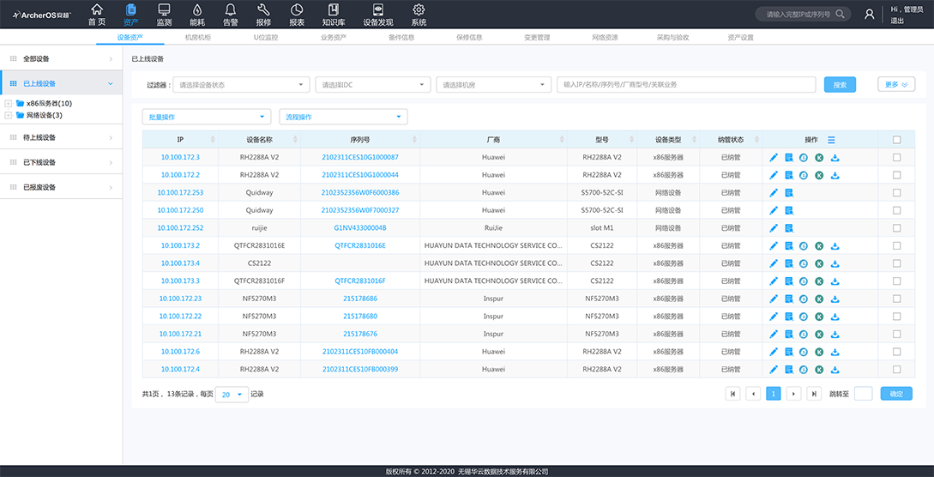Open the 报修 repair wrench icon
Image resolution: width=934 pixels, height=477 pixels.
pos(263,9)
